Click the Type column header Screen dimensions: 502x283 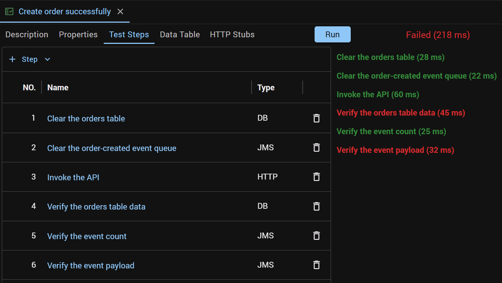click(x=266, y=87)
